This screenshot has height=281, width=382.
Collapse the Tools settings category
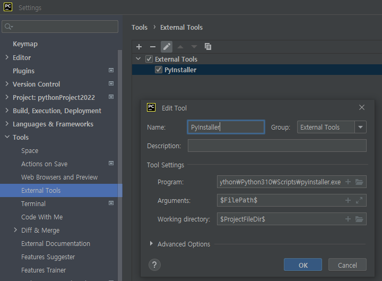tap(6, 137)
